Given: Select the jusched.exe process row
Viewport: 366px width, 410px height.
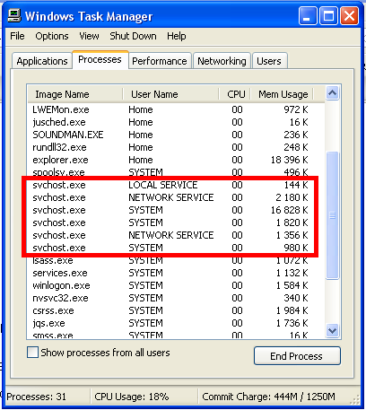Looking at the screenshot, I should coord(176,122).
